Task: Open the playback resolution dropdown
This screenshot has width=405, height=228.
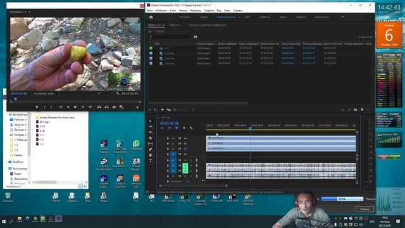Action: click(x=104, y=94)
